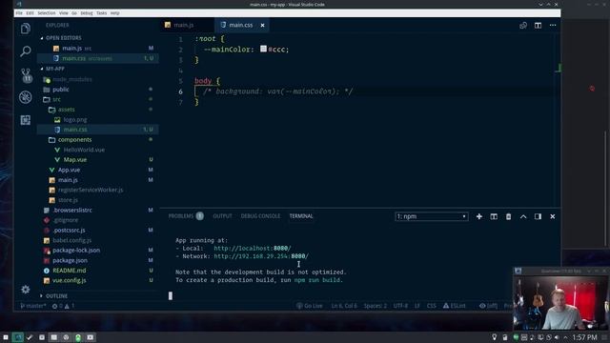Maximize the panel with the up chevron

point(523,216)
